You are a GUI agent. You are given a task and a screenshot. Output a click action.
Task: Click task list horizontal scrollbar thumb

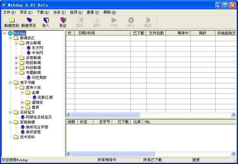pyautogui.click(x=105, y=115)
